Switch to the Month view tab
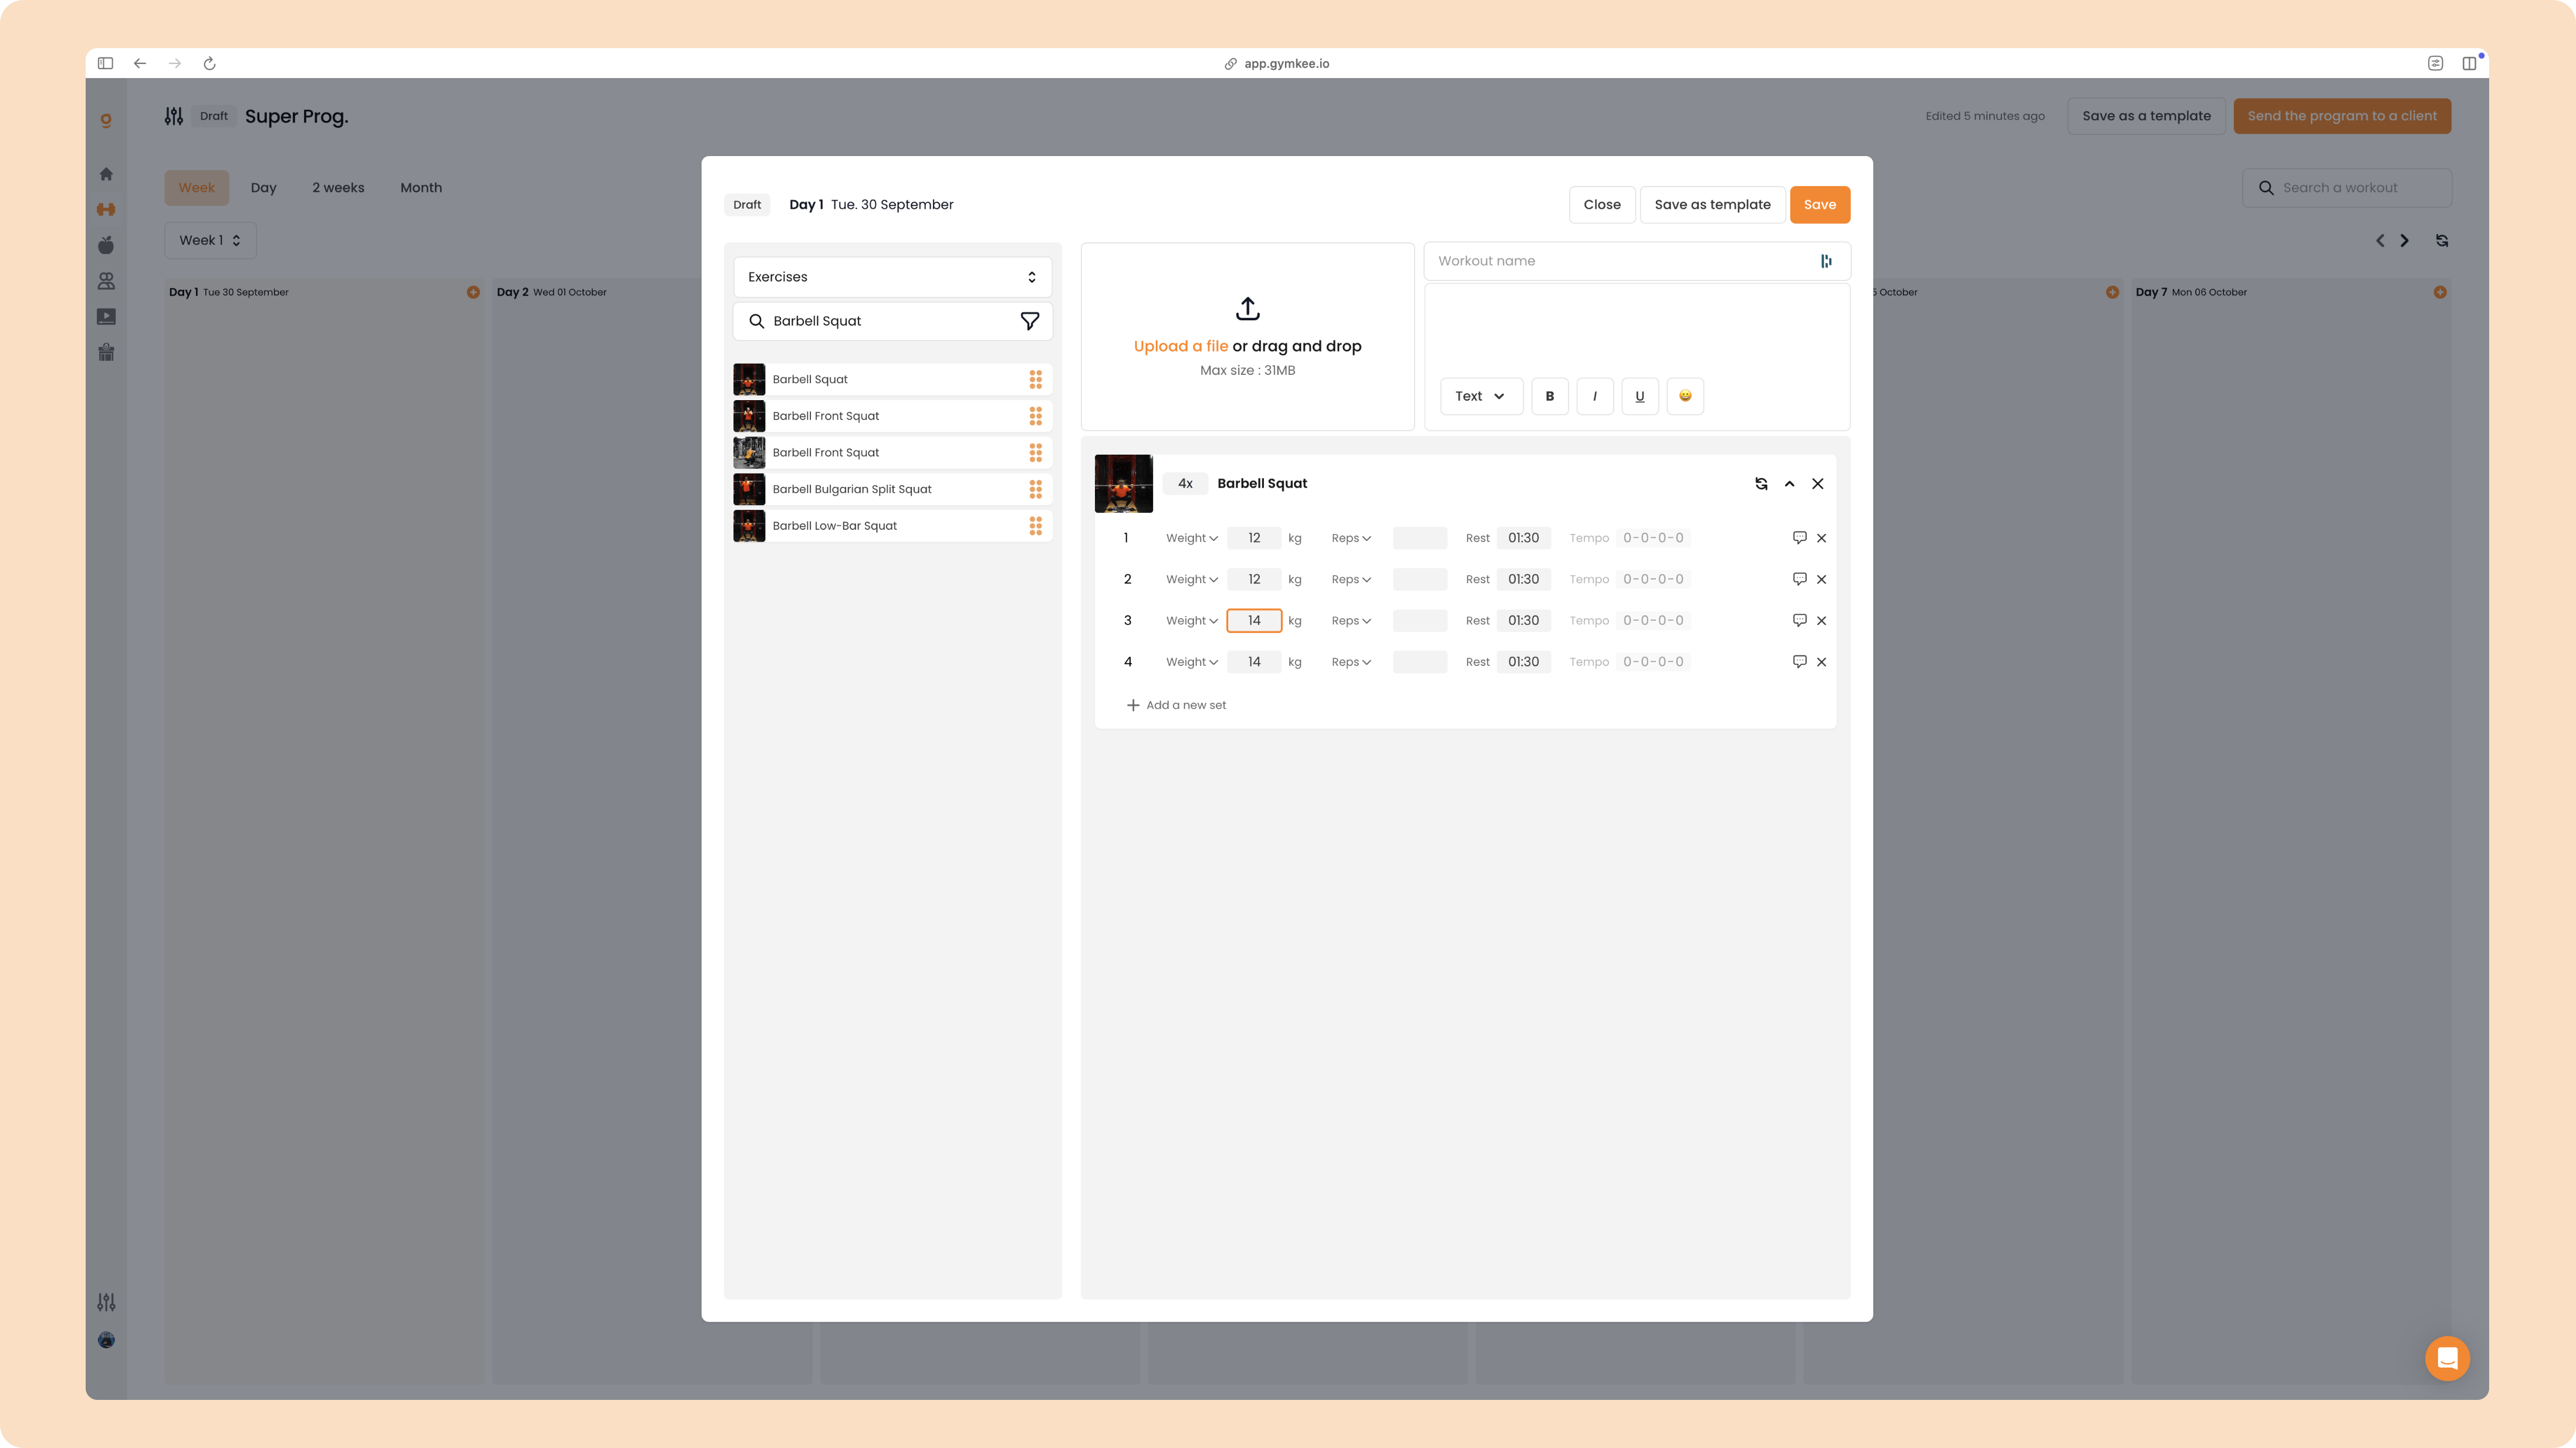 421,188
